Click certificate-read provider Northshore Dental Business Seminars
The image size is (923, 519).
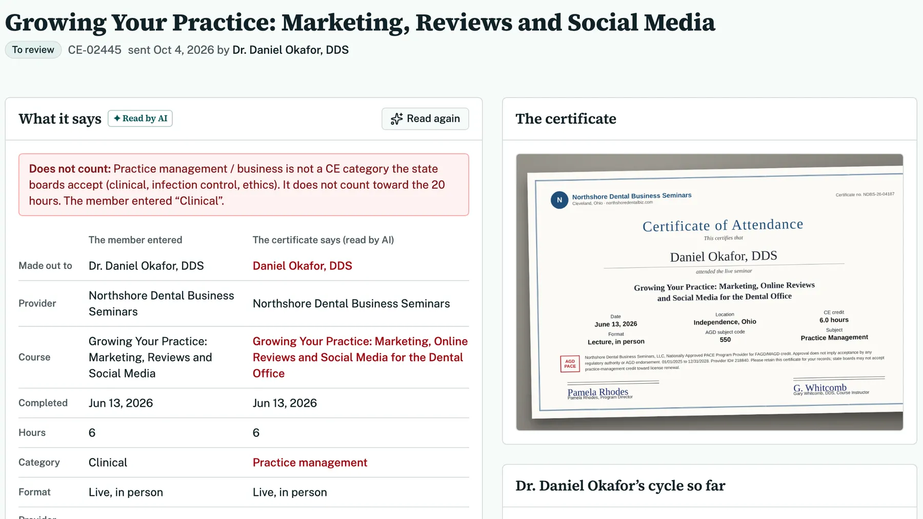coord(351,303)
